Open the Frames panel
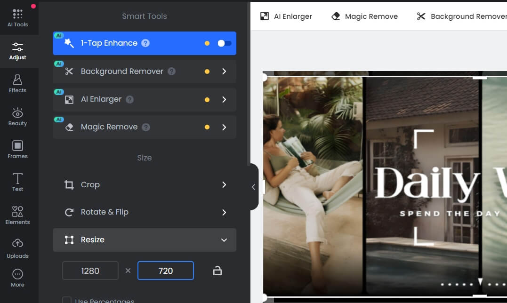The image size is (507, 303). coord(17,149)
